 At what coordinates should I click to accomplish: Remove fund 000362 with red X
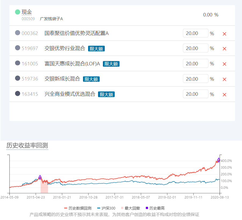[225, 34]
